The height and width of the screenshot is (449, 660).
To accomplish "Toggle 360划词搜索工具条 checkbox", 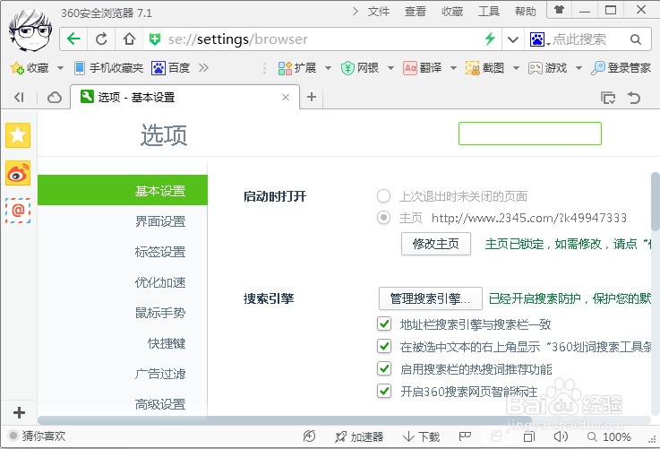I will click(384, 346).
